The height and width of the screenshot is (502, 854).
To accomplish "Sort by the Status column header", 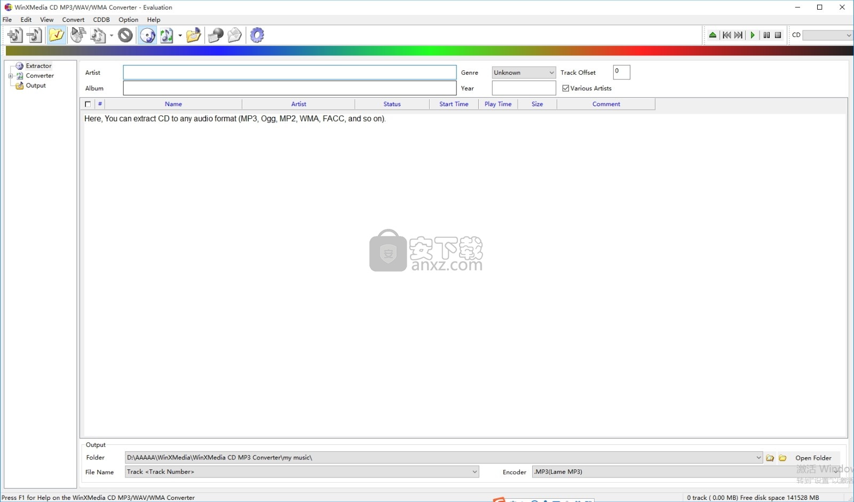I will [x=392, y=104].
